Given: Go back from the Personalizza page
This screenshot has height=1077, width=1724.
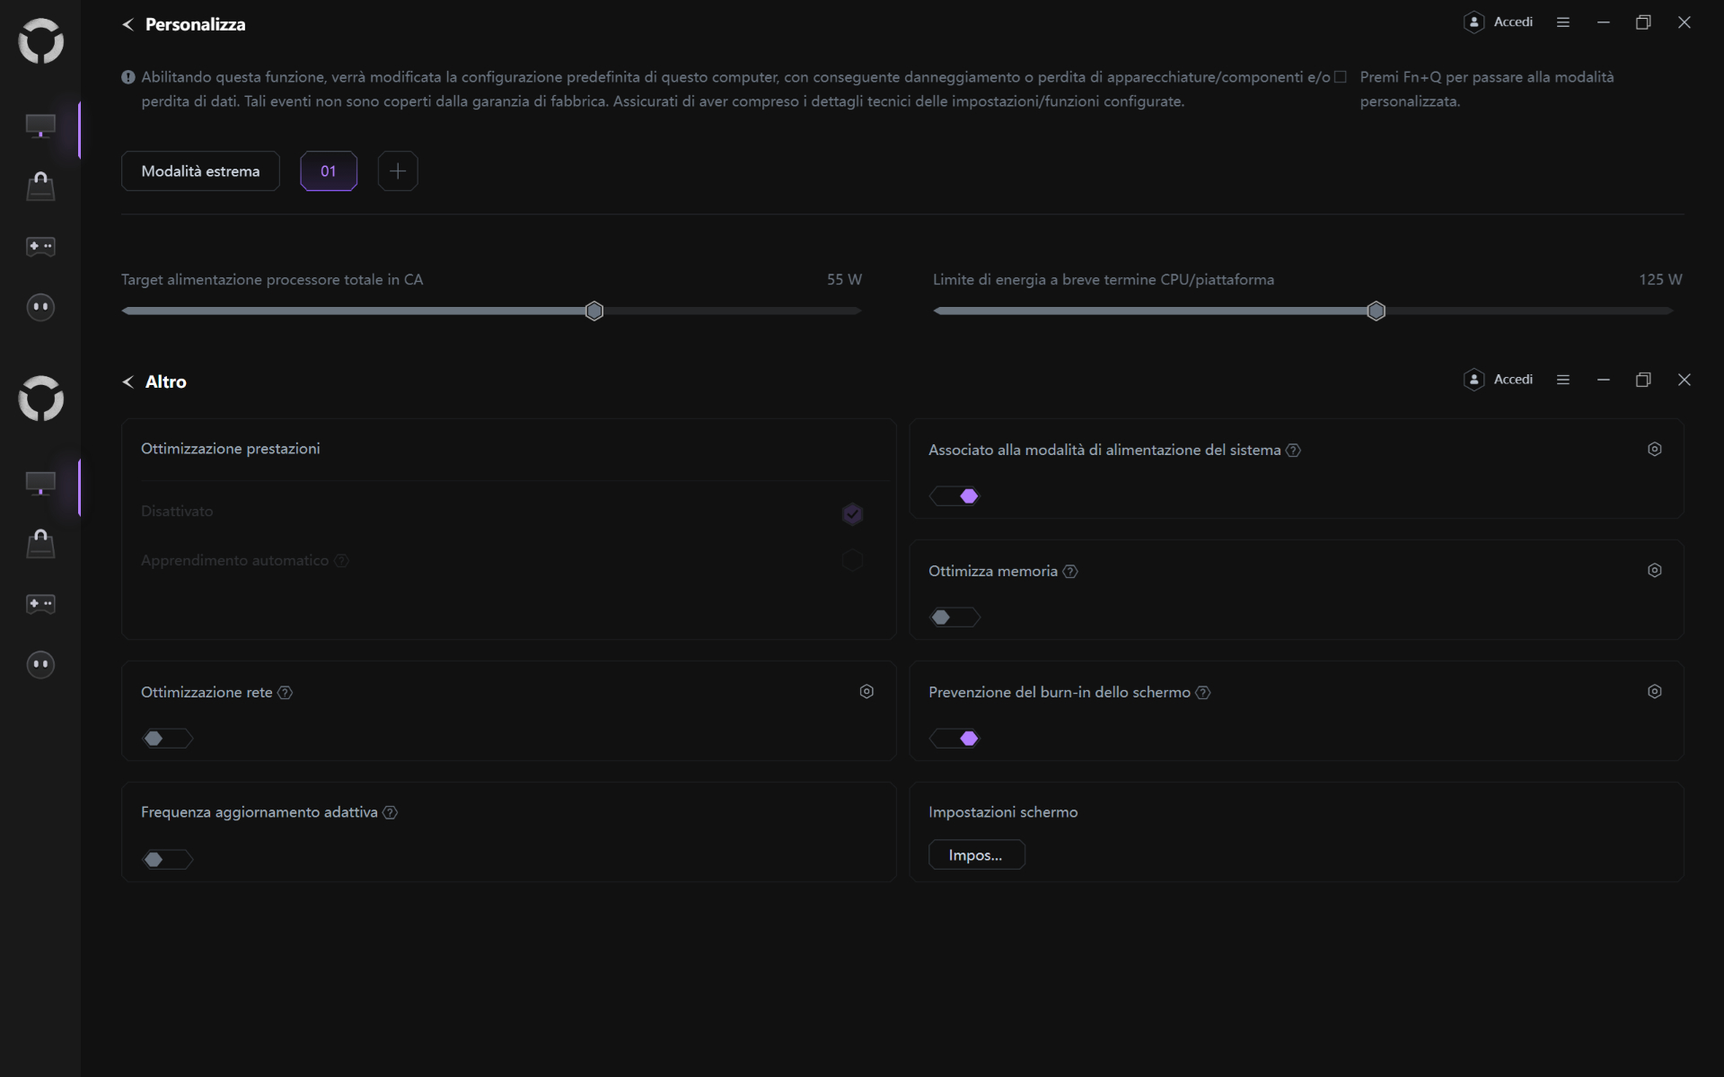Looking at the screenshot, I should [x=128, y=25].
